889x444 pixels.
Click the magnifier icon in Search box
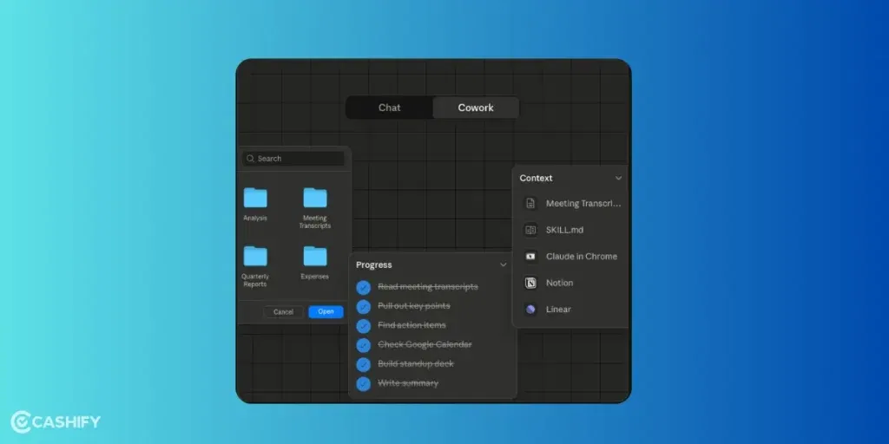pyautogui.click(x=251, y=159)
